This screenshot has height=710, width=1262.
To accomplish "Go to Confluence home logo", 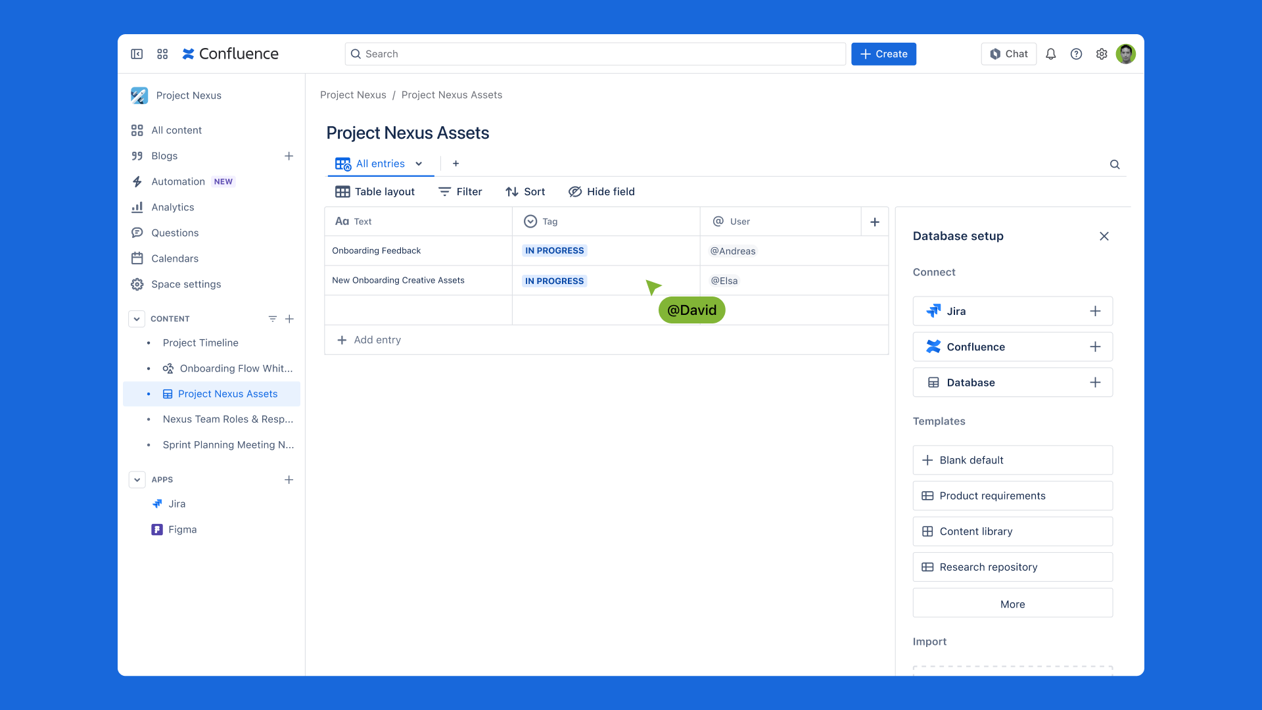I will [230, 54].
